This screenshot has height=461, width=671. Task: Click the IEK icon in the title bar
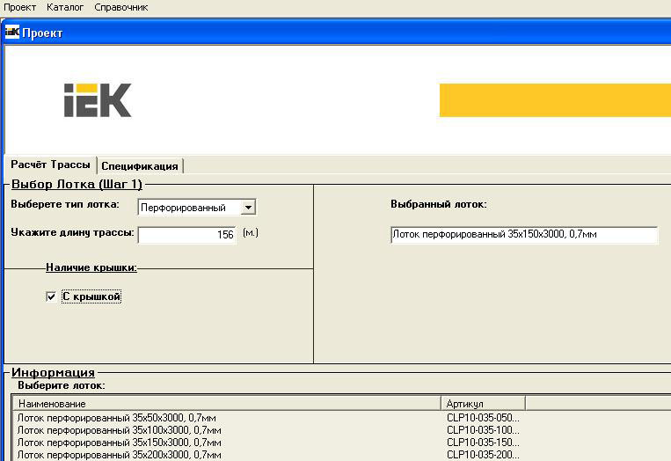pyautogui.click(x=12, y=33)
